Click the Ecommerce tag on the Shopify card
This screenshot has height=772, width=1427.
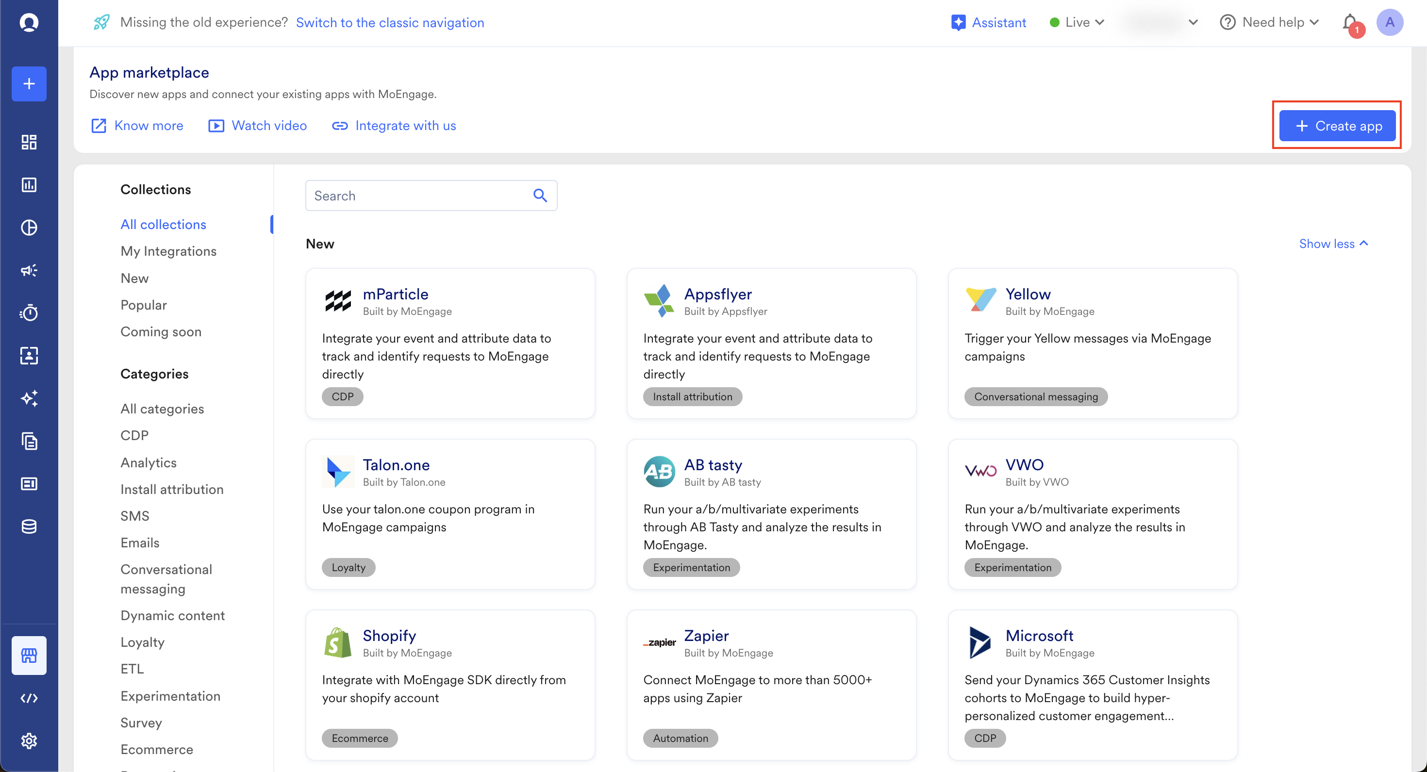point(360,738)
